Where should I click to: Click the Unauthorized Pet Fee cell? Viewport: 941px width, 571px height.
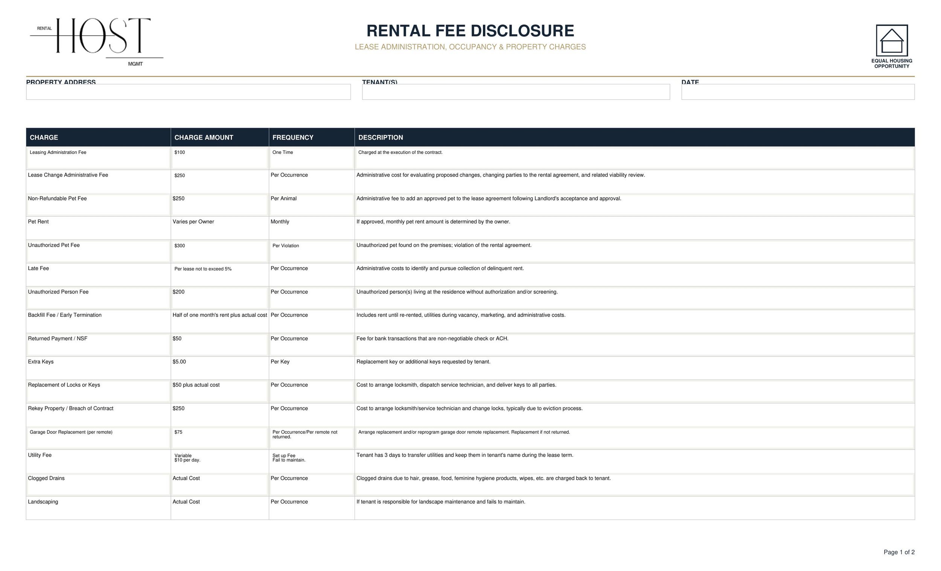pos(99,252)
